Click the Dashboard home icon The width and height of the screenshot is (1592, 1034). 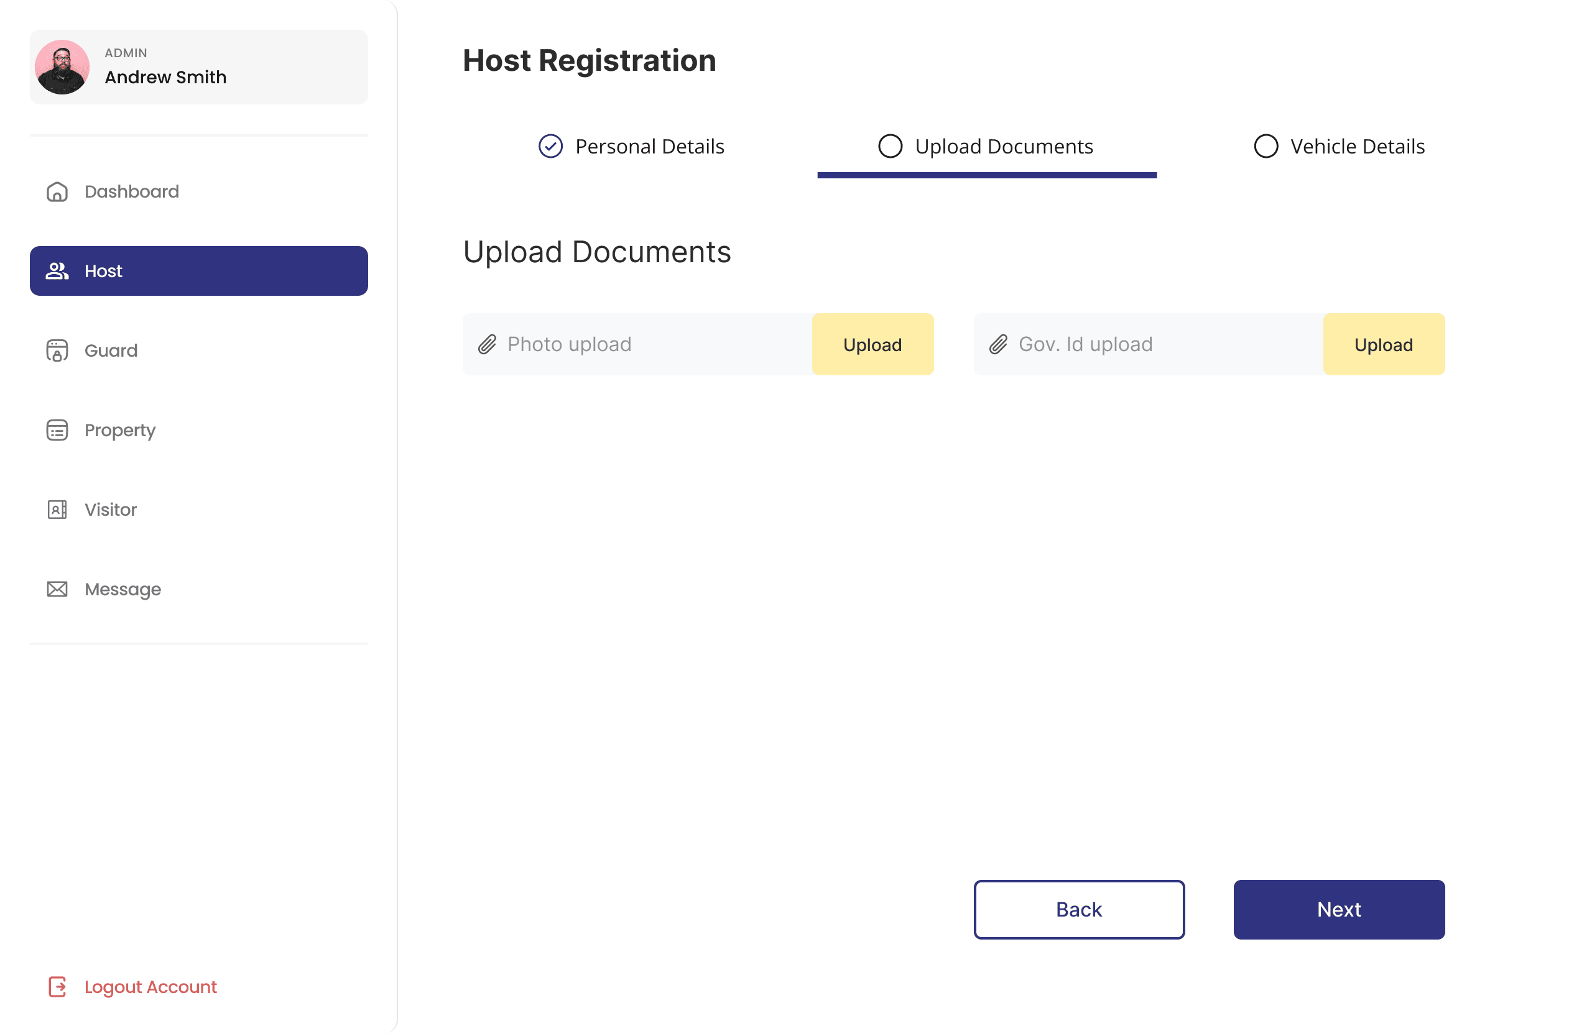tap(57, 192)
